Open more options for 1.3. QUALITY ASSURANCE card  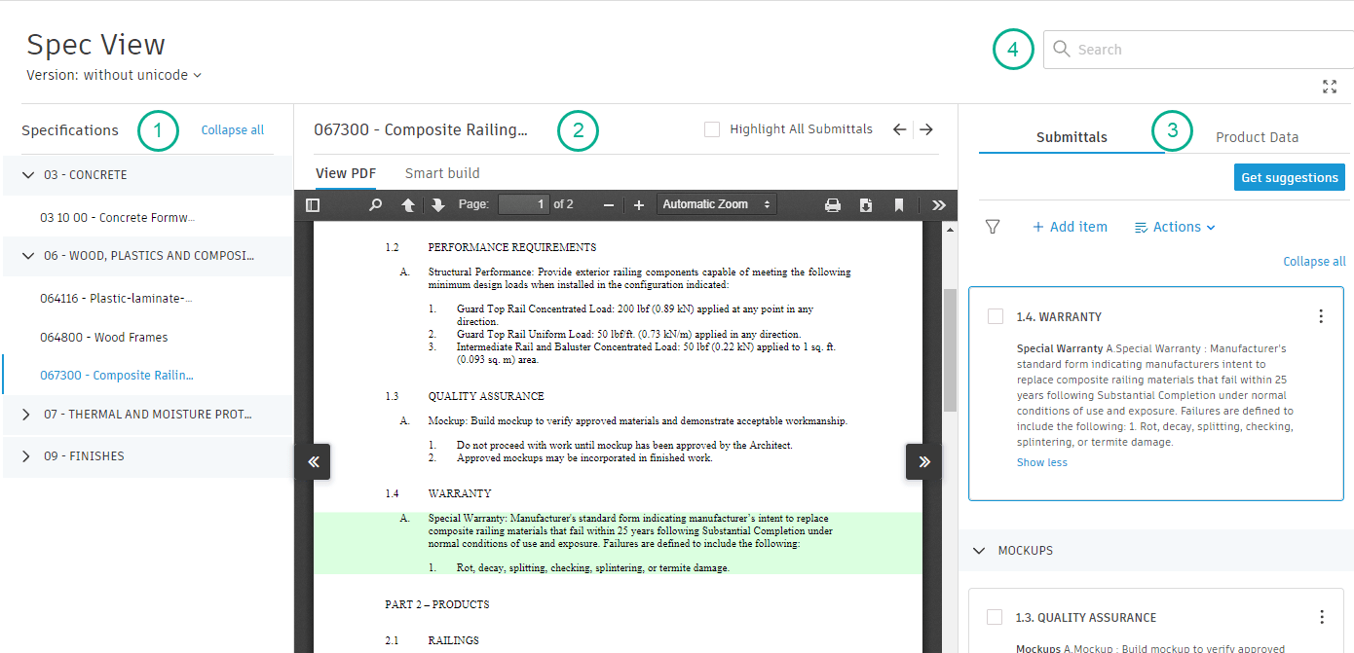coord(1321,617)
